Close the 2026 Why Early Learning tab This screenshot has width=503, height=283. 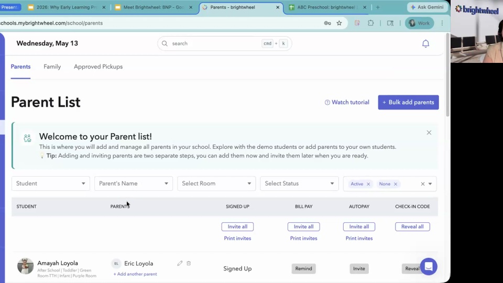pyautogui.click(x=104, y=7)
